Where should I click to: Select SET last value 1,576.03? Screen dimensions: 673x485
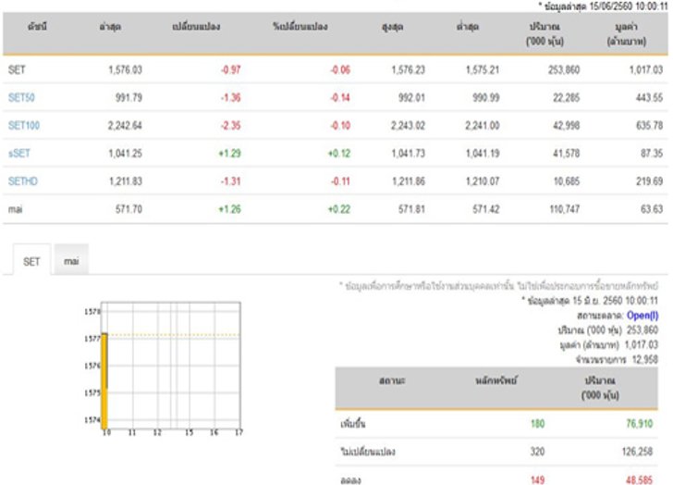pyautogui.click(x=125, y=69)
